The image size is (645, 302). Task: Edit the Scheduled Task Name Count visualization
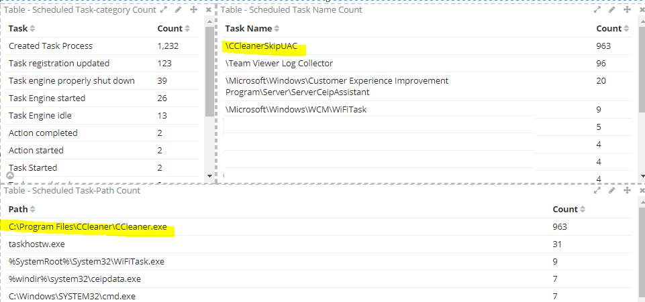(x=612, y=9)
